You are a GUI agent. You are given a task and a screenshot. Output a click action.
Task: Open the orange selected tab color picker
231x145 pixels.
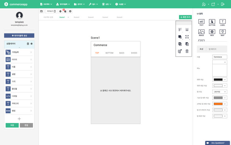click(x=220, y=104)
